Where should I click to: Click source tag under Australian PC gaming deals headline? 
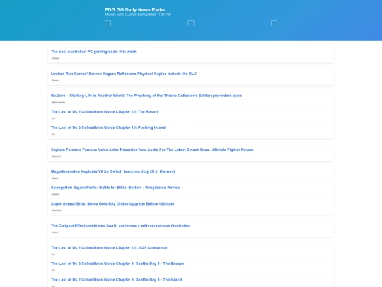coord(55,58)
